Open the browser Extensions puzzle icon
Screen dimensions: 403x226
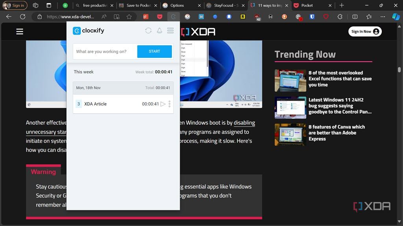point(340,17)
